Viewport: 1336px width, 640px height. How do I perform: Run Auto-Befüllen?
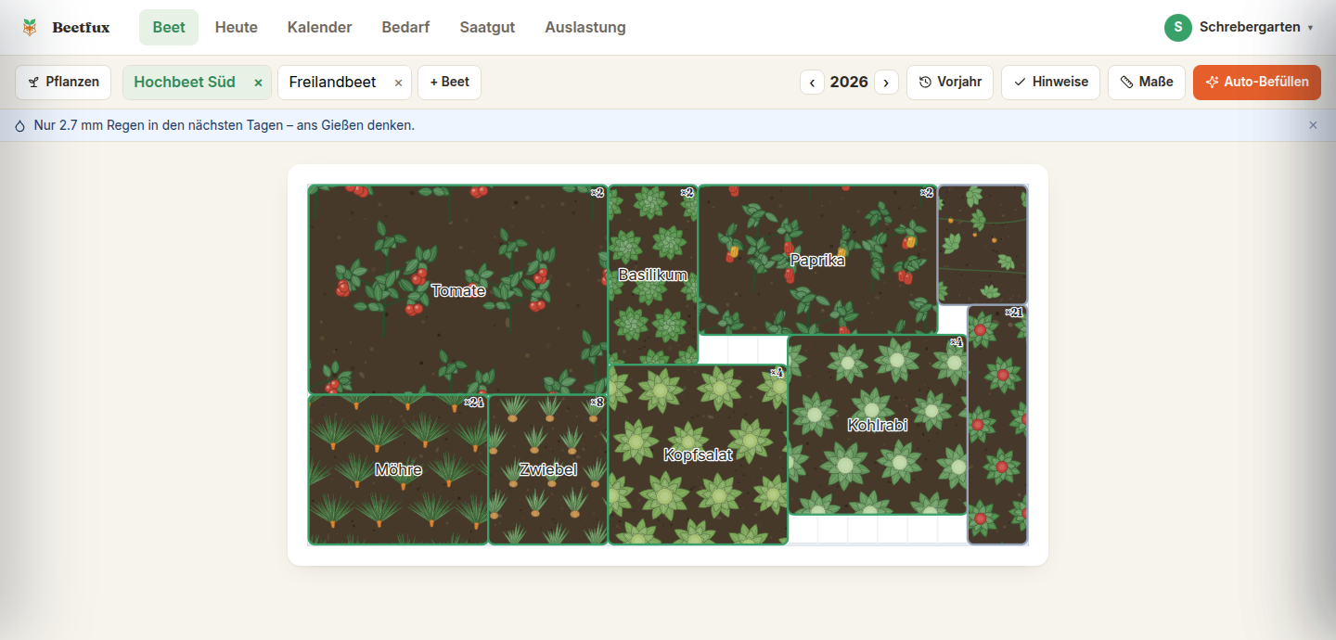1257,82
